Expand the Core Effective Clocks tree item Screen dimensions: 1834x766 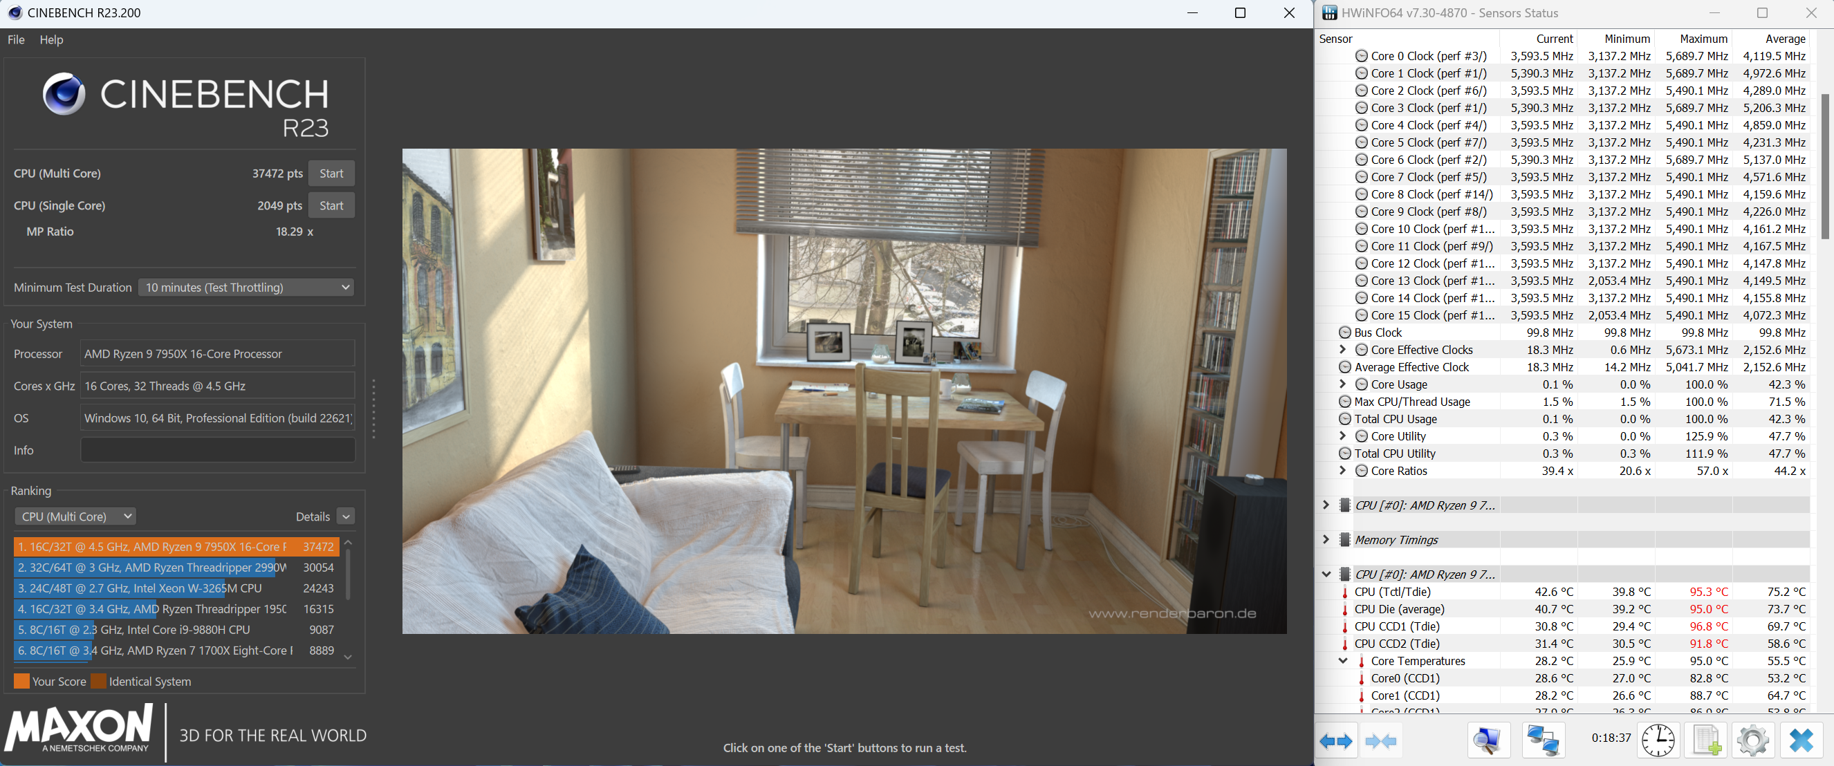(x=1343, y=350)
